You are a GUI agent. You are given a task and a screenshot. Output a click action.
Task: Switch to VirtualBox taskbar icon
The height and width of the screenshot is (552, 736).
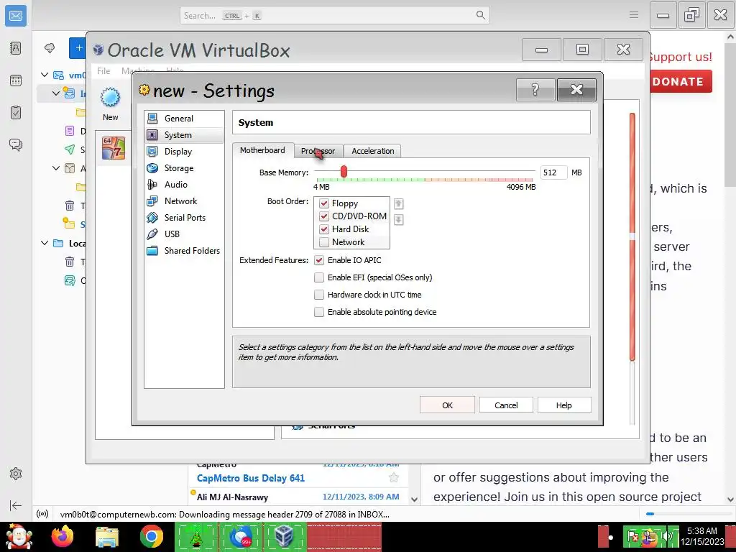click(x=285, y=536)
